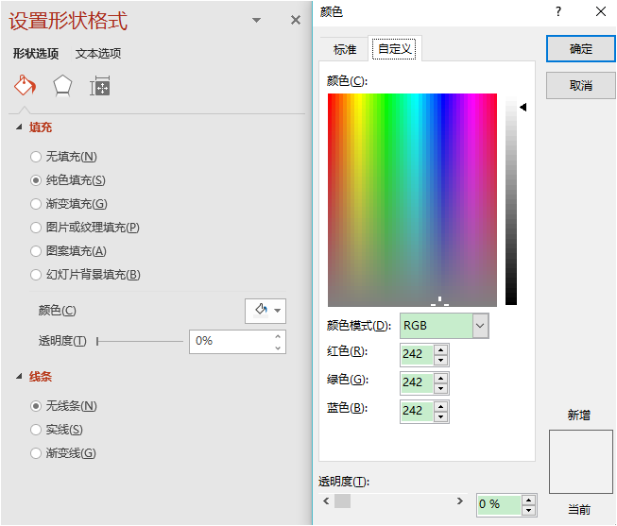Viewport: 617px width, 526px height.
Task: Collapse the 线条 section
Action: click(x=20, y=377)
